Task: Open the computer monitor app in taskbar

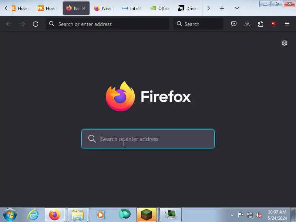Action: pyautogui.click(x=171, y=215)
